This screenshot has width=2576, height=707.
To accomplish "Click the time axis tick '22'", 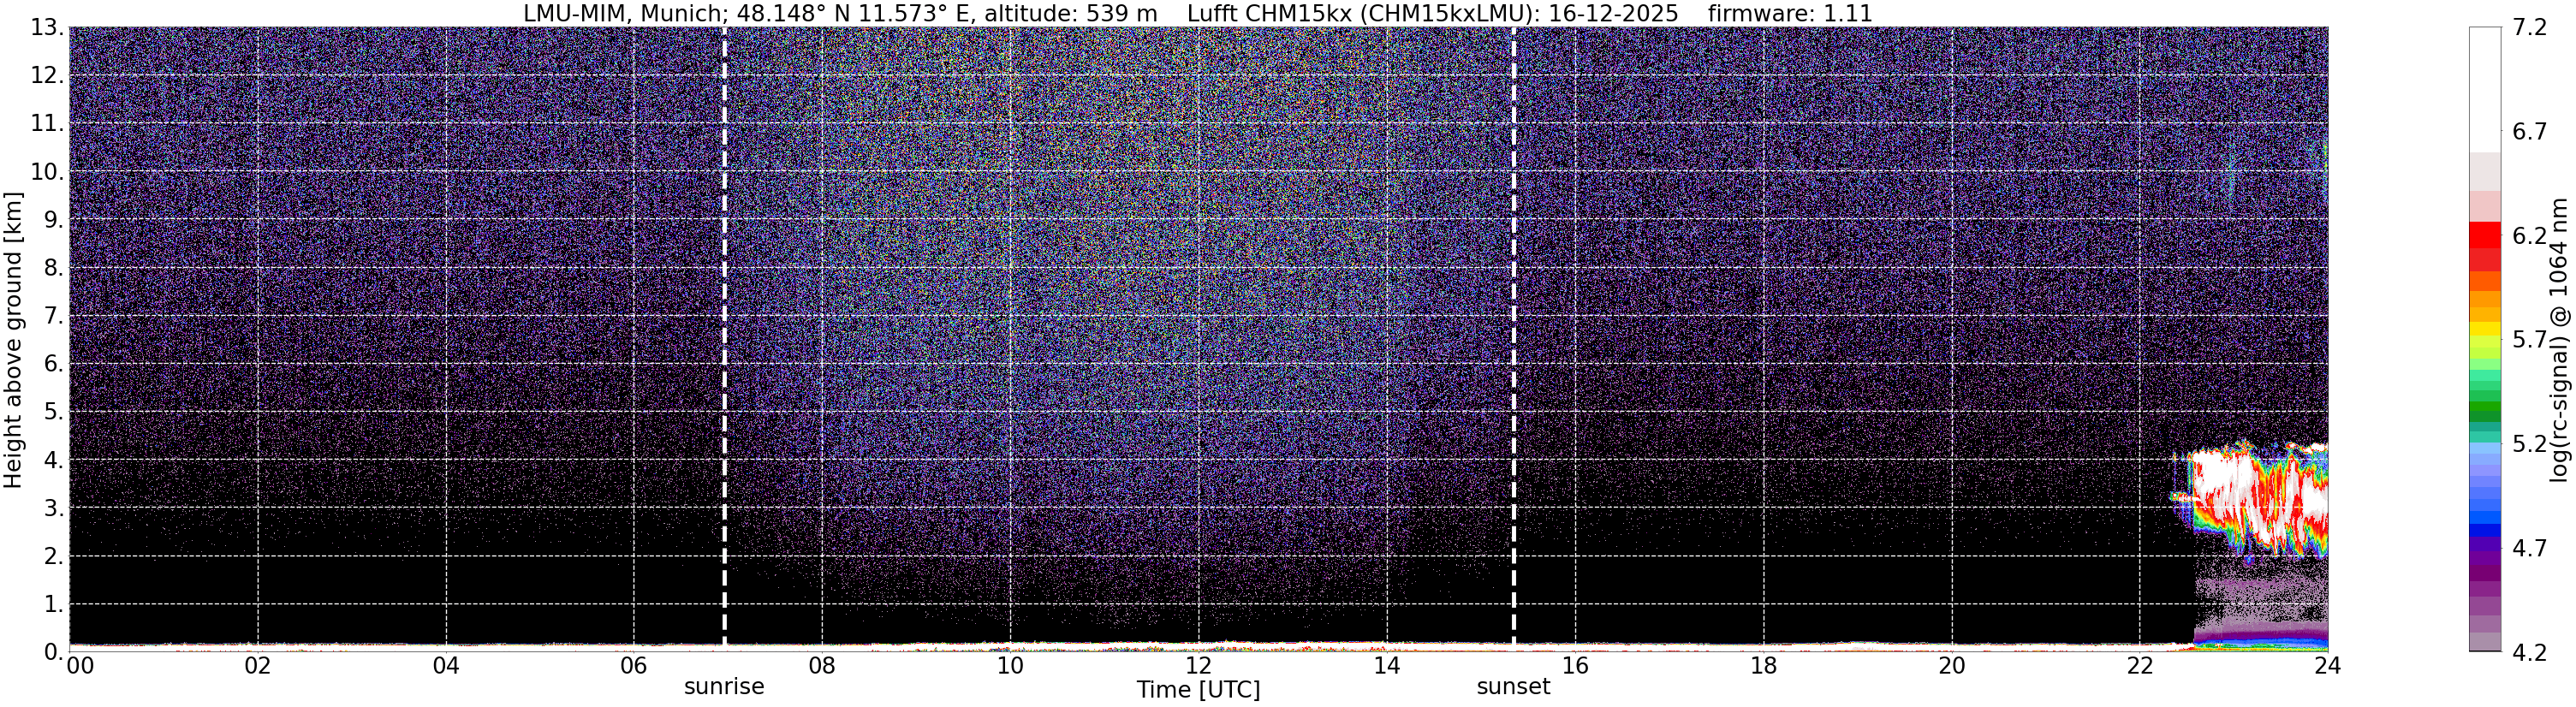I will click(x=2139, y=666).
